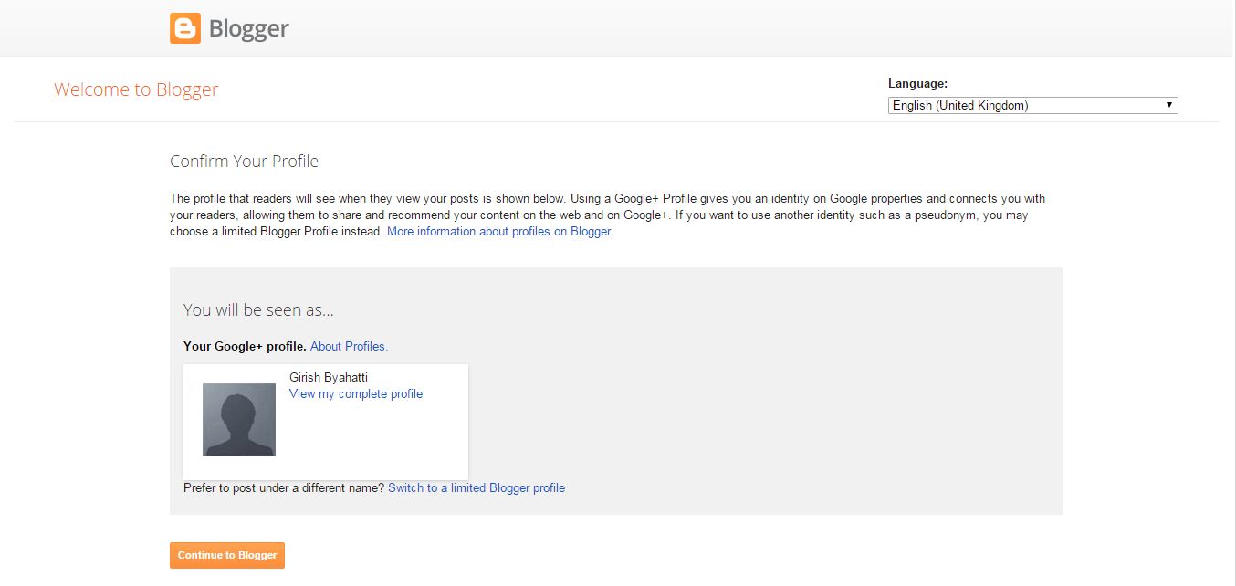Follow the About Profiles link
Viewport: 1236px width, 586px height.
349,347
